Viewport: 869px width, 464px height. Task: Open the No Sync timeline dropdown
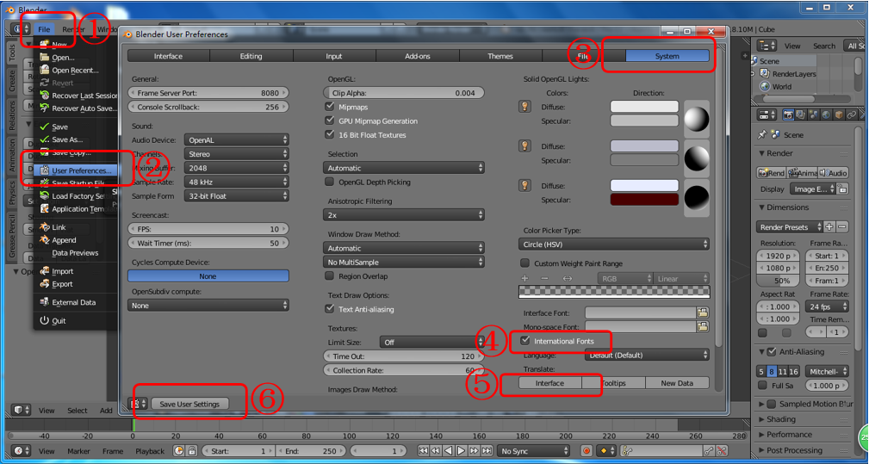click(533, 451)
